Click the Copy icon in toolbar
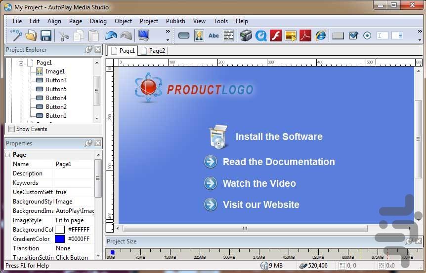This screenshot has width=426, height=273. pyautogui.click(x=79, y=35)
